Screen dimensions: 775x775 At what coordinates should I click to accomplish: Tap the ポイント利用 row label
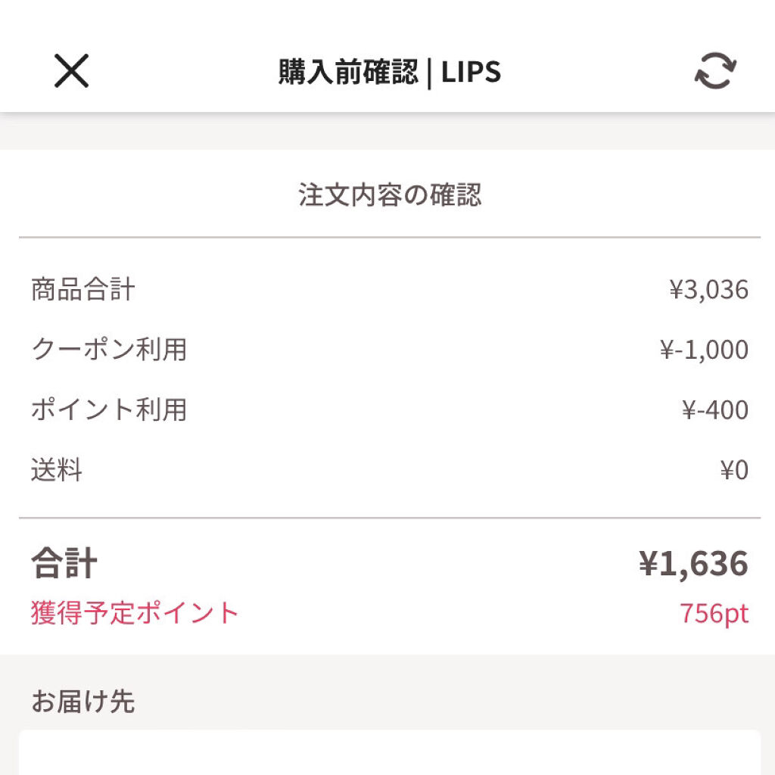click(109, 410)
